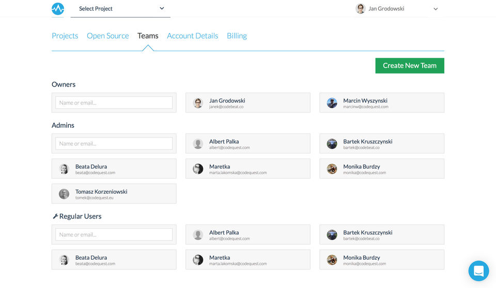The image size is (496, 288).
Task: Open the chat support bubble icon
Action: [478, 270]
